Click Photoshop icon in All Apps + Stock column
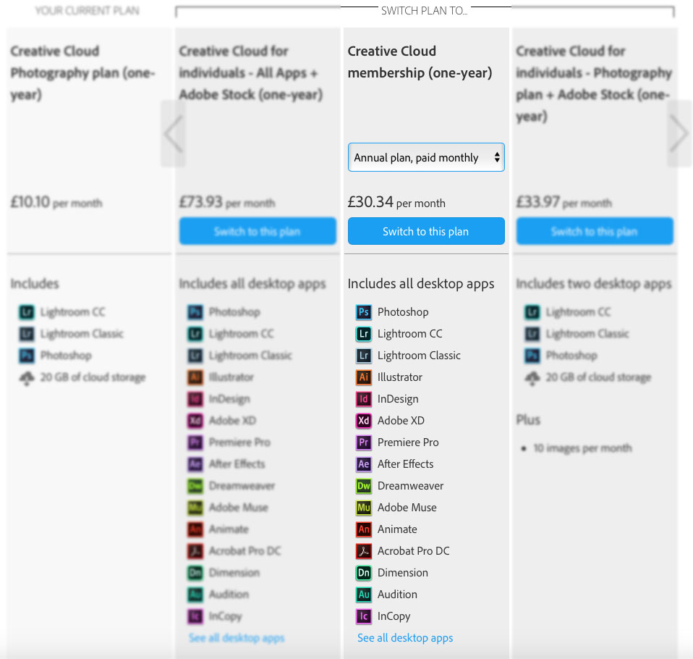The height and width of the screenshot is (659, 693). point(195,312)
